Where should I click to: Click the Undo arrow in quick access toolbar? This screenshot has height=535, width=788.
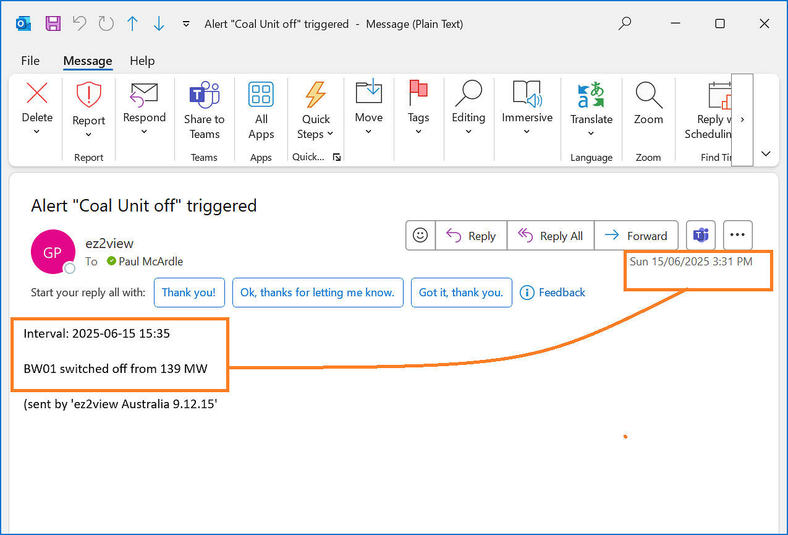point(80,24)
